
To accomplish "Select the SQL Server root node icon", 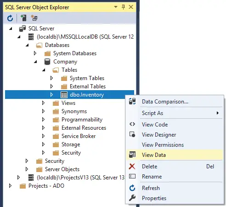I will tap(23, 29).
